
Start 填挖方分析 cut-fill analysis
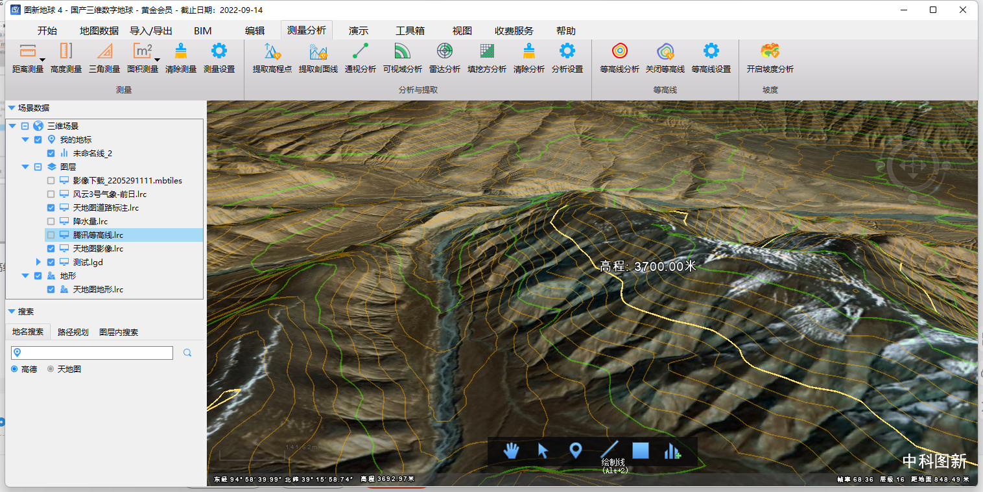point(487,58)
